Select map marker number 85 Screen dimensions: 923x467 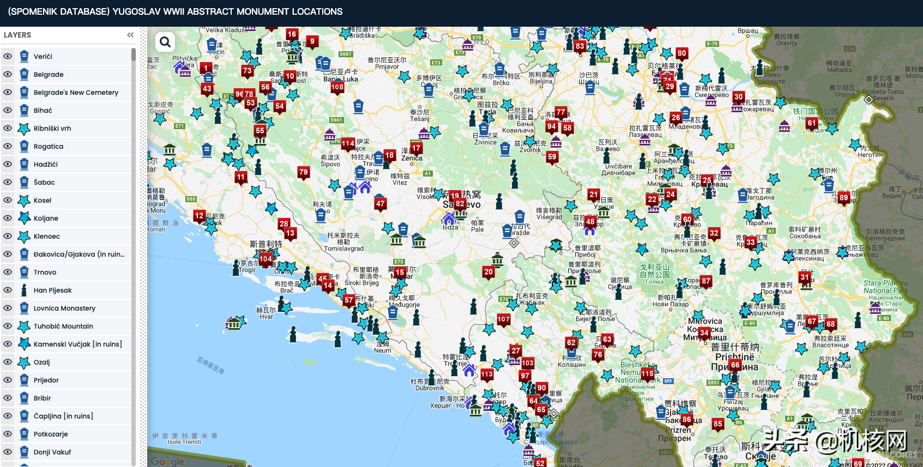tap(717, 424)
